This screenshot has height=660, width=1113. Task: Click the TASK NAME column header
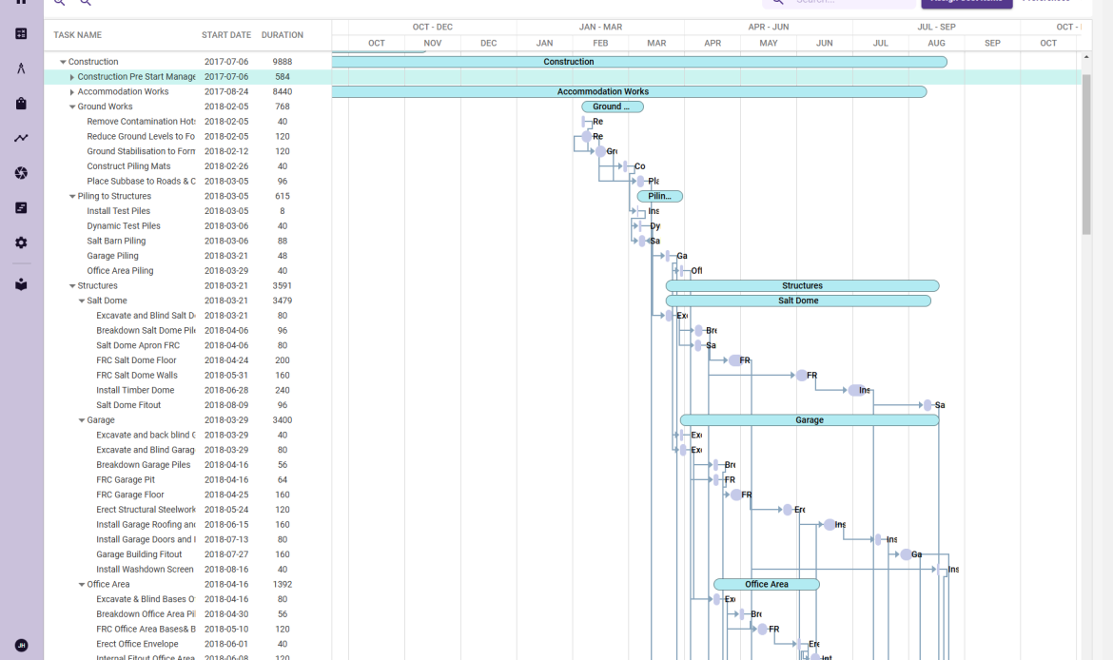pyautogui.click(x=77, y=35)
